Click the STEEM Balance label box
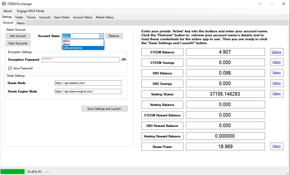 pos(162,52)
